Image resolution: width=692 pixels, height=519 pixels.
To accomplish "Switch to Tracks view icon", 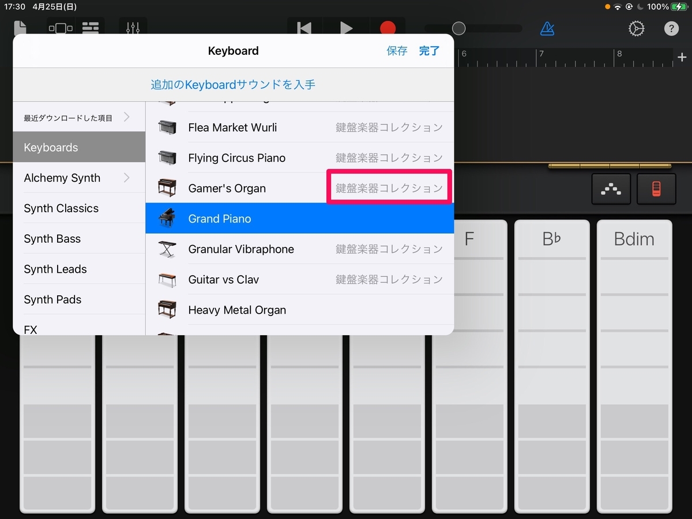I will (91, 28).
